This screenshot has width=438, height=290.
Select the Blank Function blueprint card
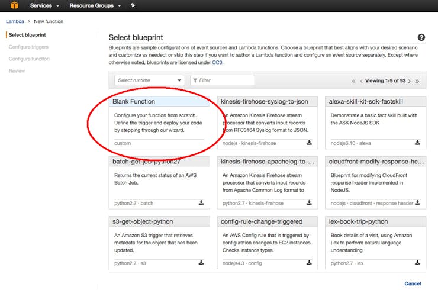click(x=159, y=123)
